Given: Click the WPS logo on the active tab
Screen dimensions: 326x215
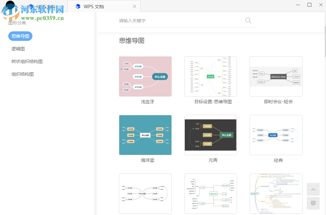Looking at the screenshot, I should tap(78, 6).
